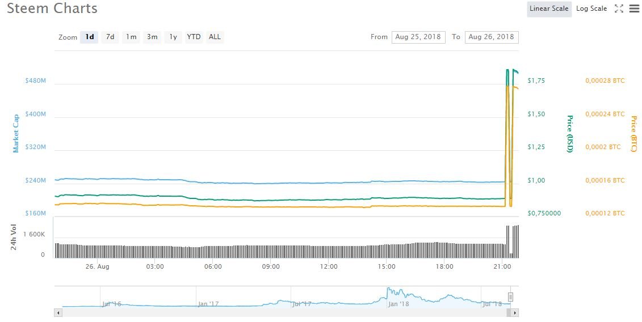Image resolution: width=642 pixels, height=322 pixels.
Task: Click the $480M axis label
Action: [36, 80]
